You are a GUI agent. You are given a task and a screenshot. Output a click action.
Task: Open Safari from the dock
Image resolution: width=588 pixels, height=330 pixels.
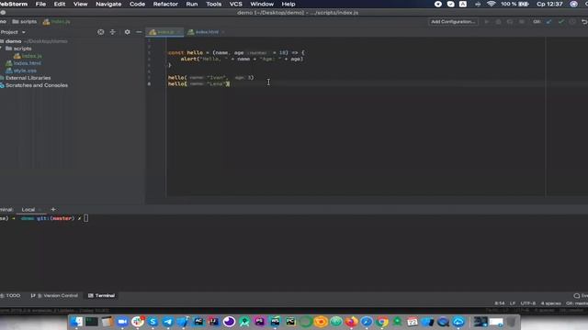[x=367, y=322]
